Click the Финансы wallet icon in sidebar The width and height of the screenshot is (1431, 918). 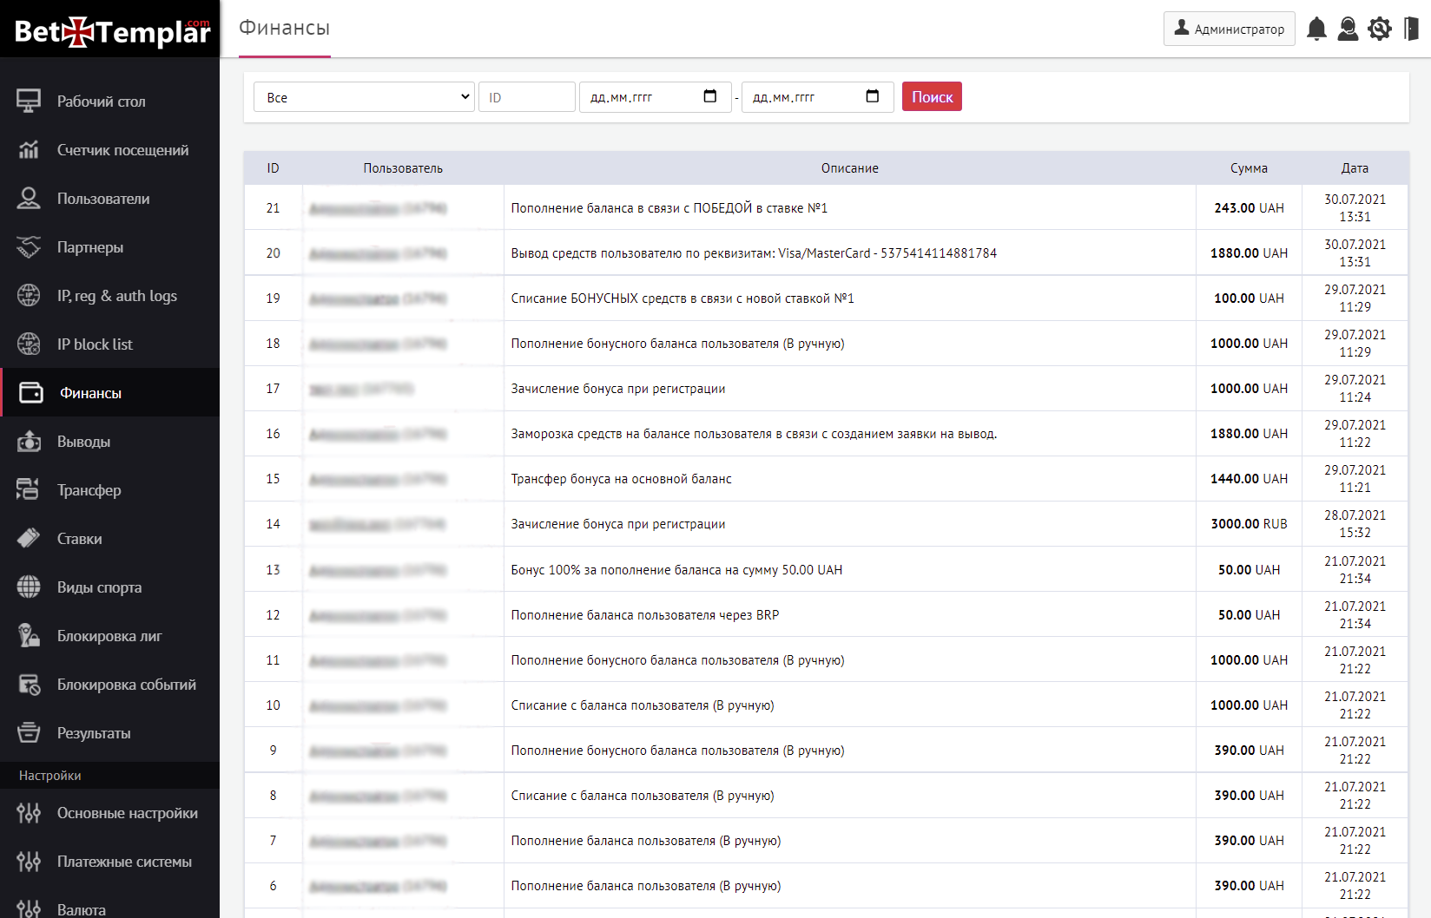(31, 393)
